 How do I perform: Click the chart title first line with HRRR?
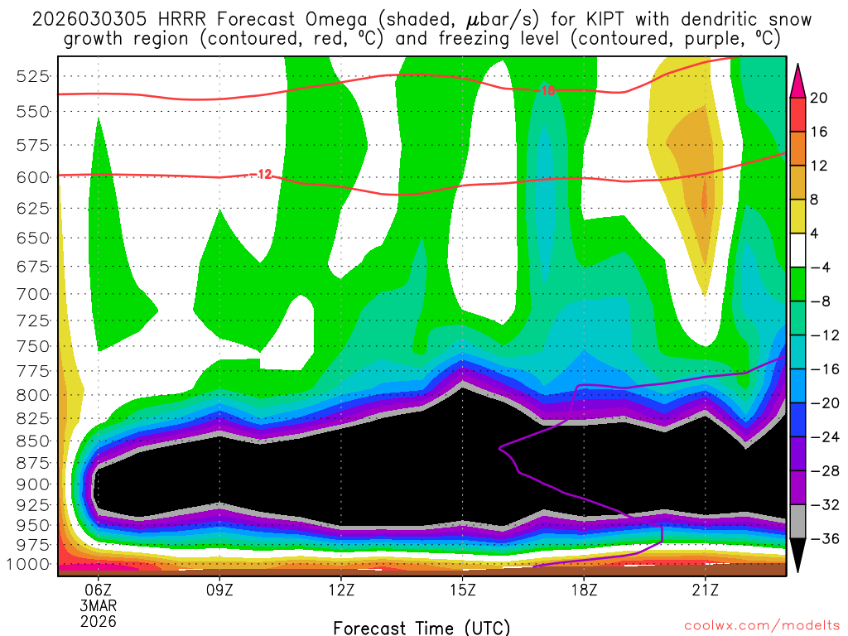(422, 20)
